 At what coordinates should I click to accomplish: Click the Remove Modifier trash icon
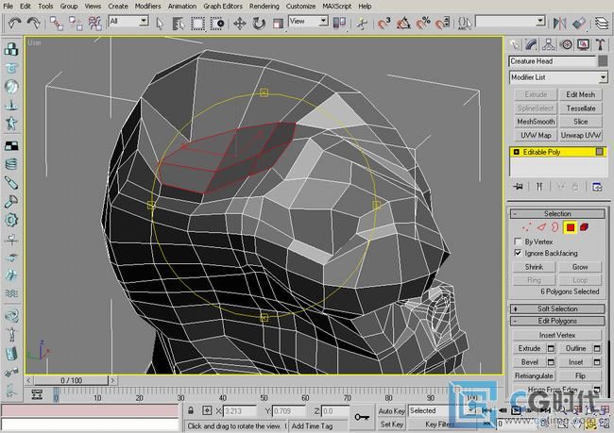click(575, 187)
